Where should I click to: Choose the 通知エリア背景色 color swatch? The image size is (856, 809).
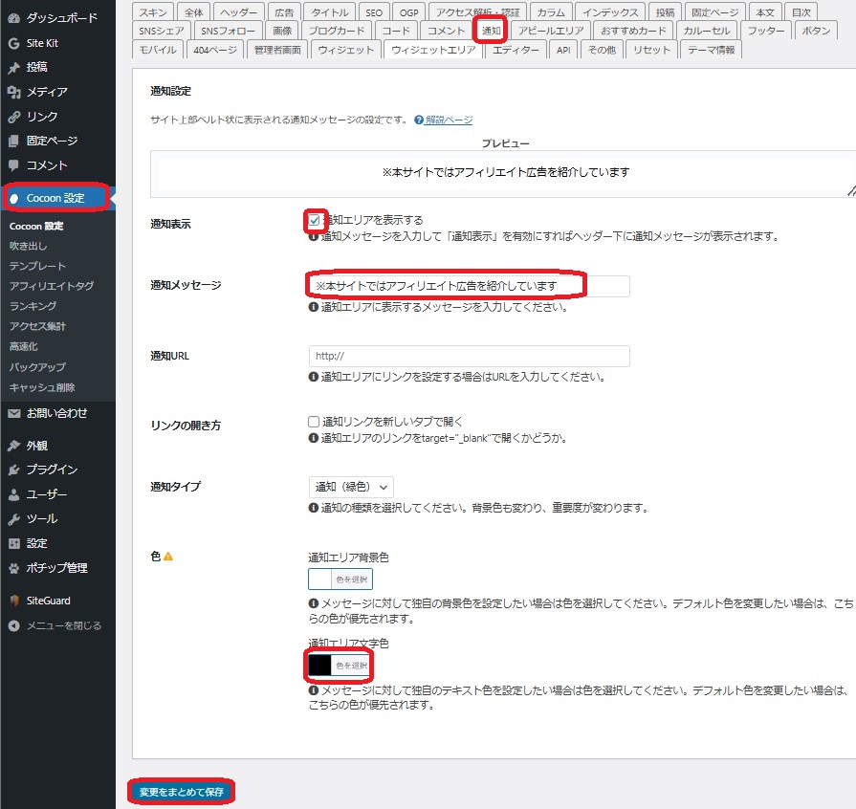[319, 579]
